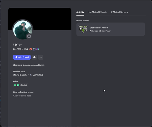
Task: Open direct message with chat bubble icon
Action: point(34,57)
